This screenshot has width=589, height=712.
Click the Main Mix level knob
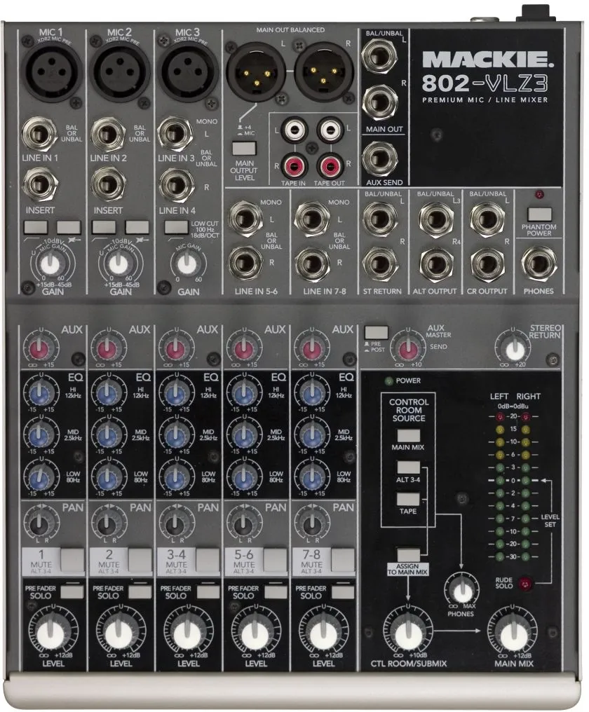513,631
